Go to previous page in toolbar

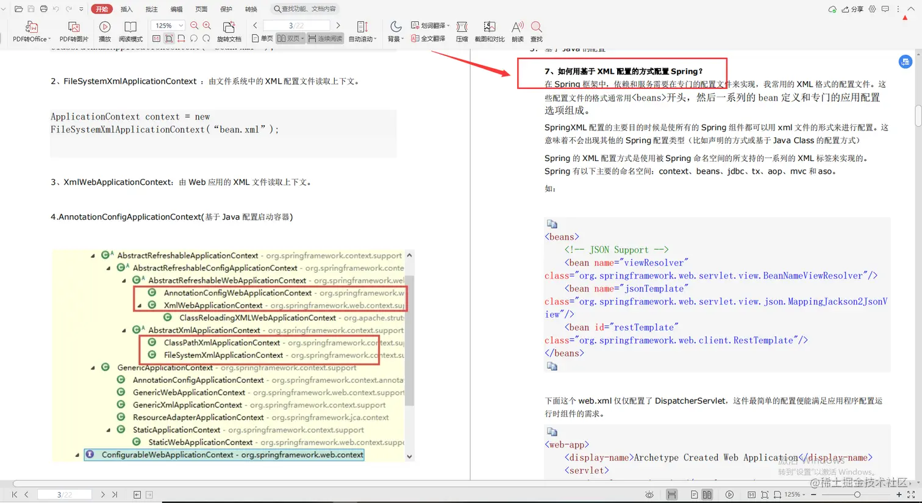point(255,26)
